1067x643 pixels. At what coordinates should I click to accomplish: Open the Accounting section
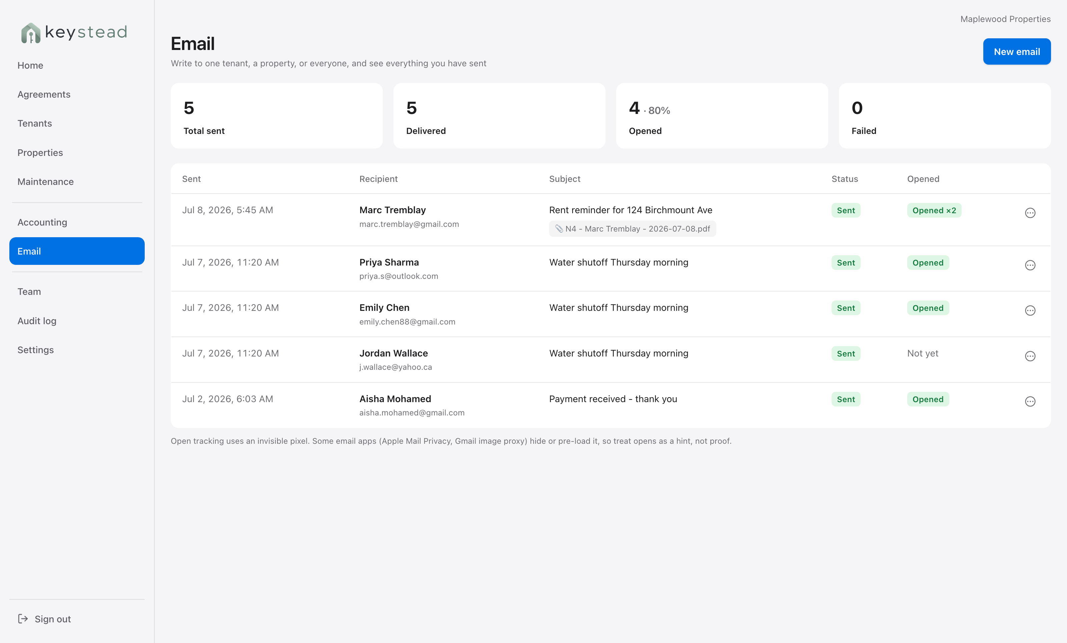(x=77, y=223)
